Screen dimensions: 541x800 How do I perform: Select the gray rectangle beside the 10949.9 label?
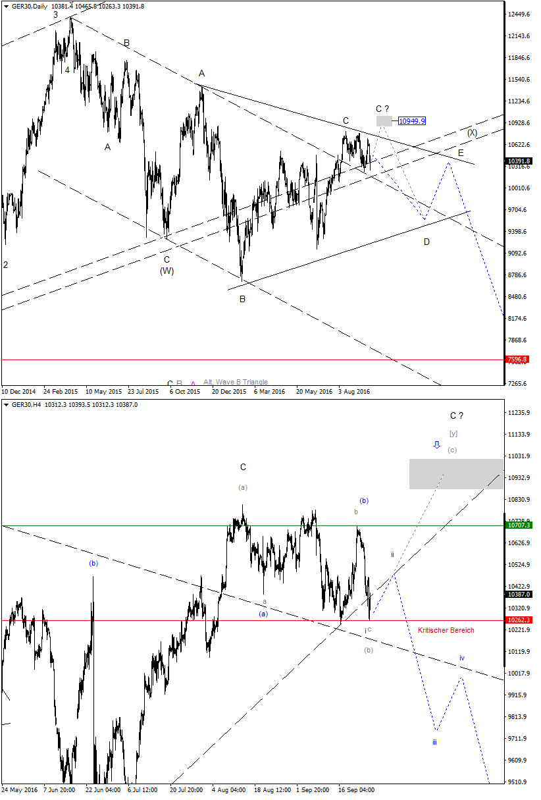pos(383,120)
